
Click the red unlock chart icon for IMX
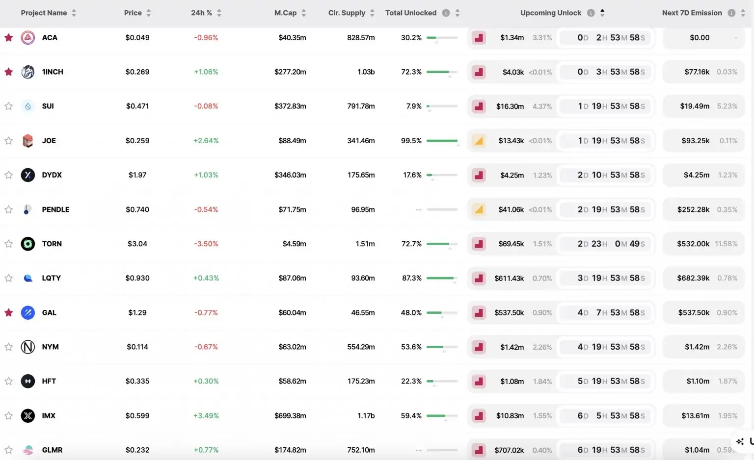[x=479, y=416]
